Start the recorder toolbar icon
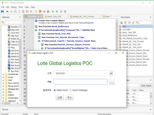Viewport: 154px width, 115px height. (x=44, y=11)
